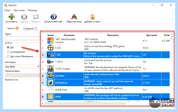Screen dimensions: 178x112
Task: Open the Пакет menu
Action: coord(7,10)
